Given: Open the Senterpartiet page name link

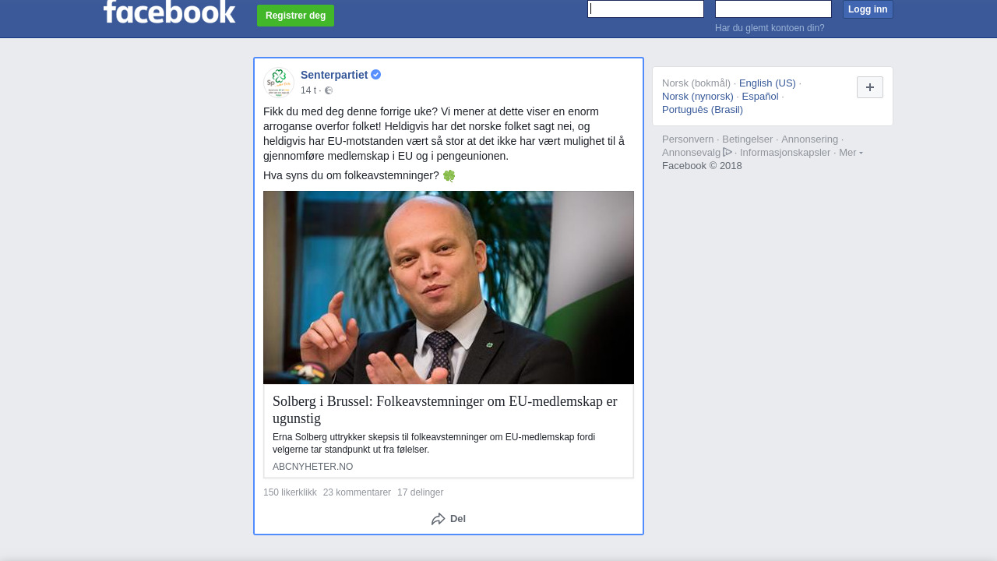Looking at the screenshot, I should [x=334, y=75].
